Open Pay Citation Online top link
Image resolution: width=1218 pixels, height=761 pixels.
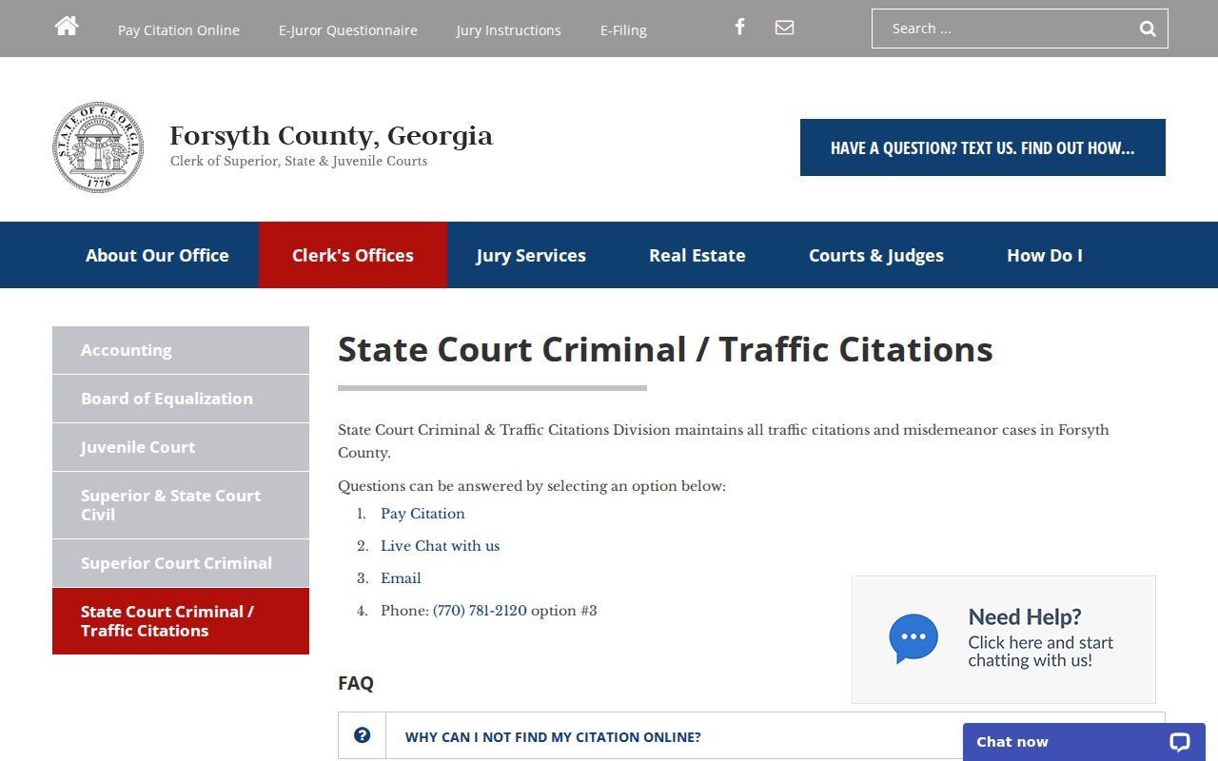click(179, 30)
